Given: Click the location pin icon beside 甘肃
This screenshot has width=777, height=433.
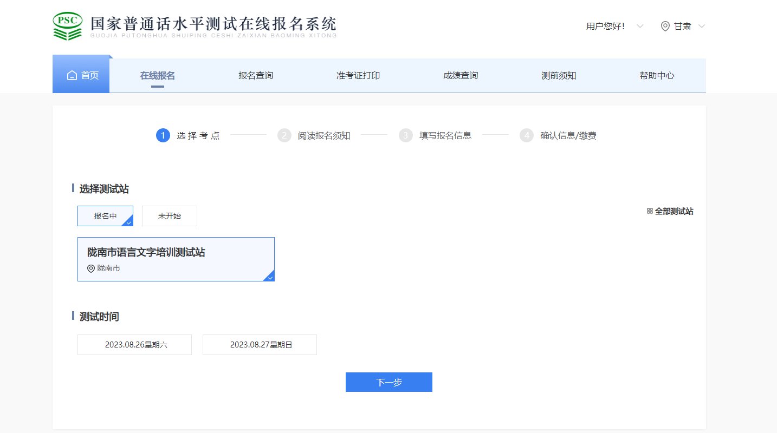Looking at the screenshot, I should (x=665, y=27).
